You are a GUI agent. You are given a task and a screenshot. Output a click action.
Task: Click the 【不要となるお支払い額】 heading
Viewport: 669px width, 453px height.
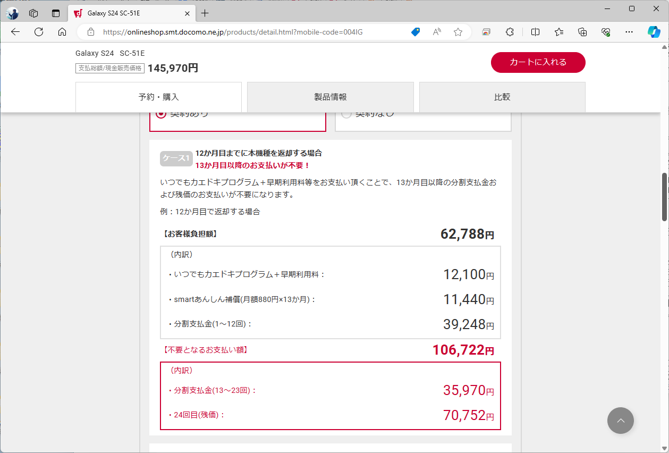pos(206,350)
